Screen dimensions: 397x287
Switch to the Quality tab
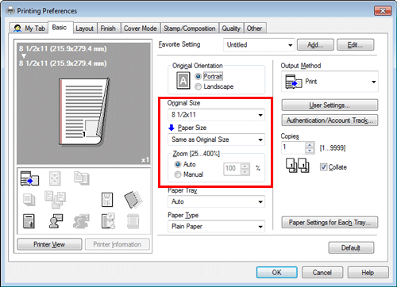(x=231, y=29)
